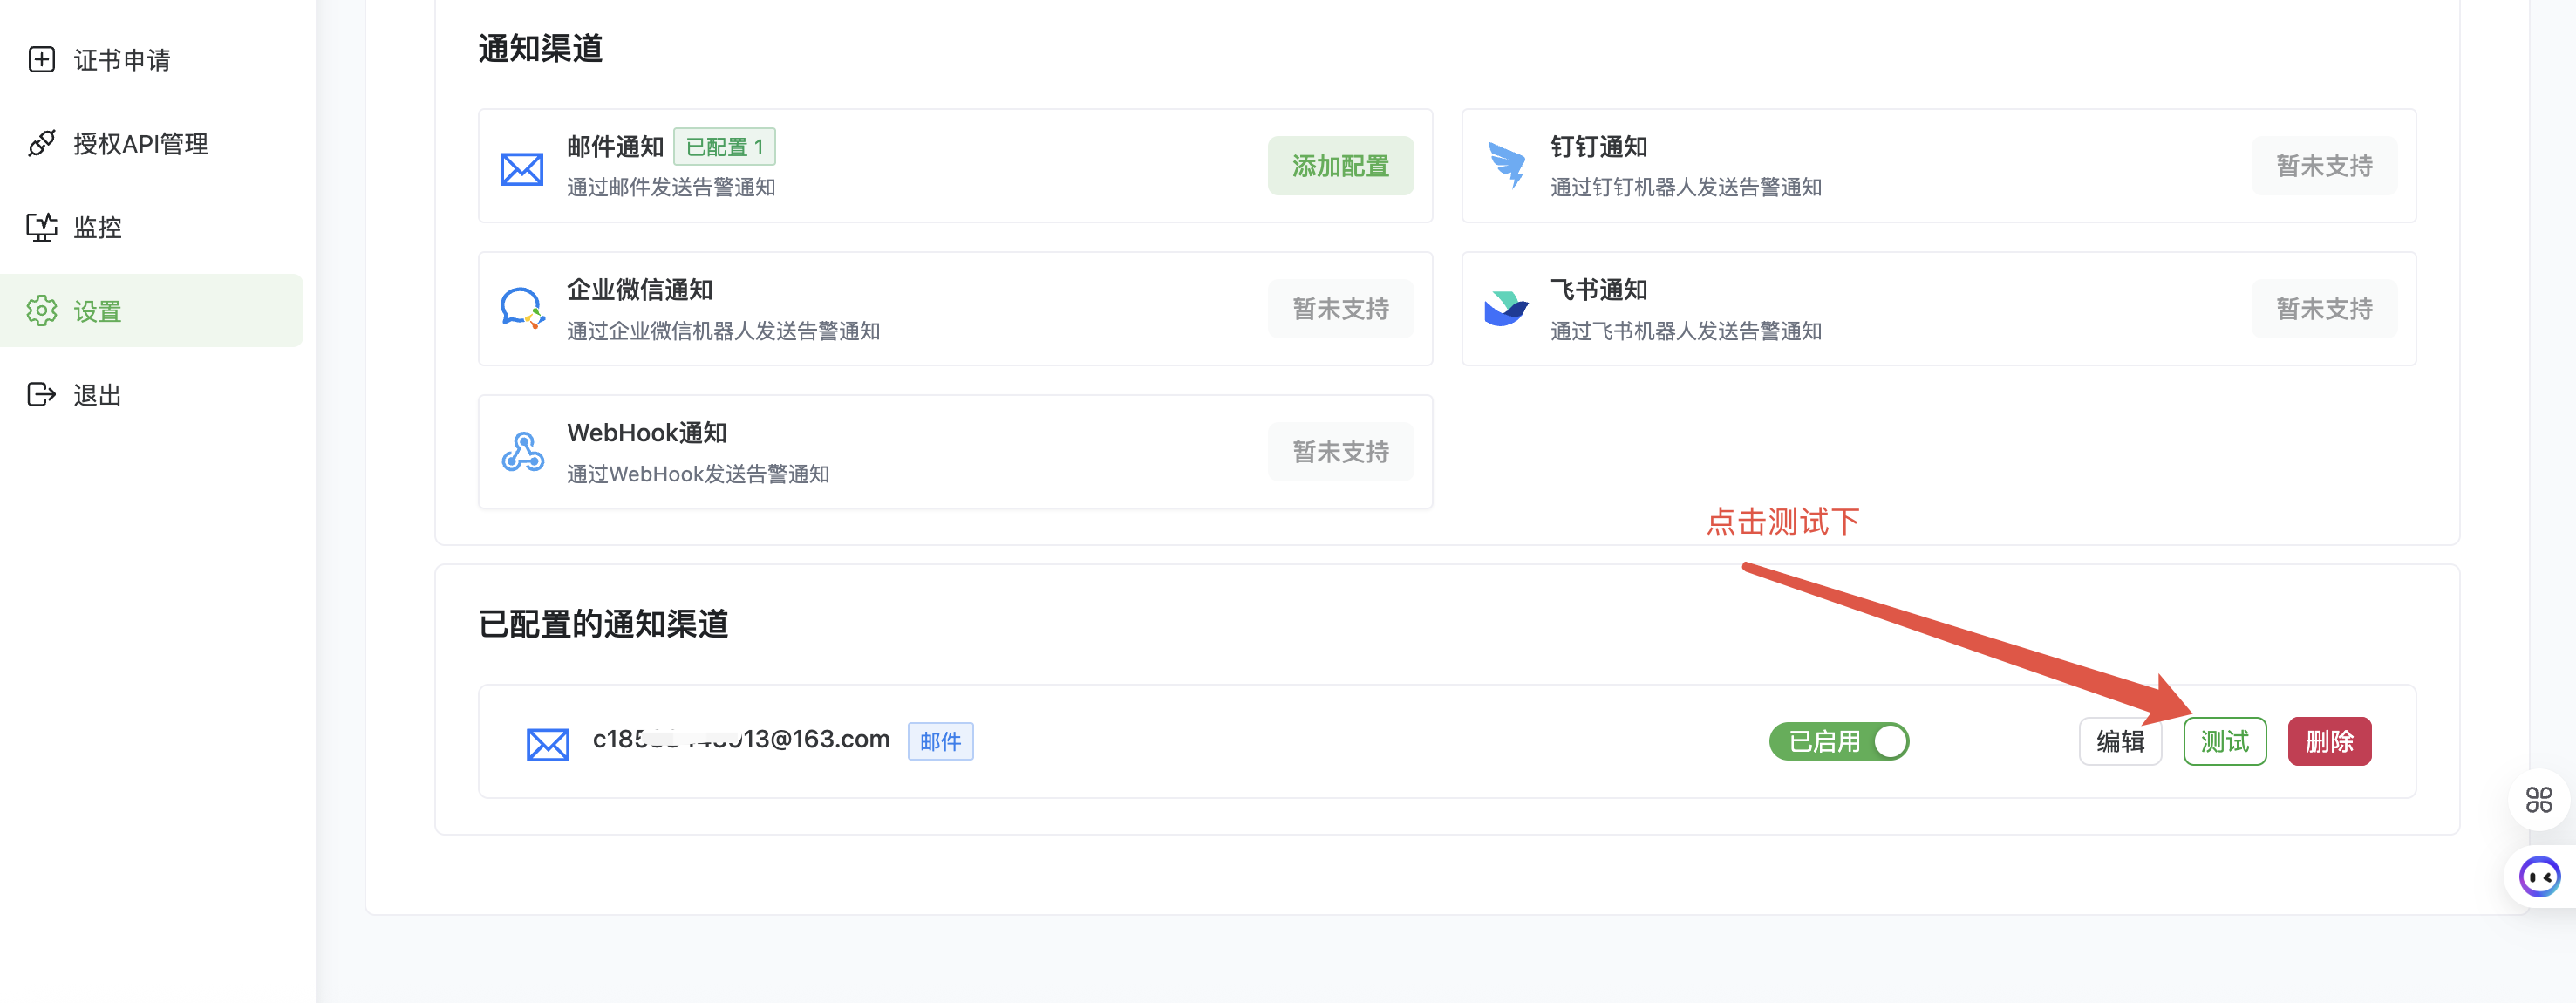Open the 监控 sidebar menu

(97, 227)
